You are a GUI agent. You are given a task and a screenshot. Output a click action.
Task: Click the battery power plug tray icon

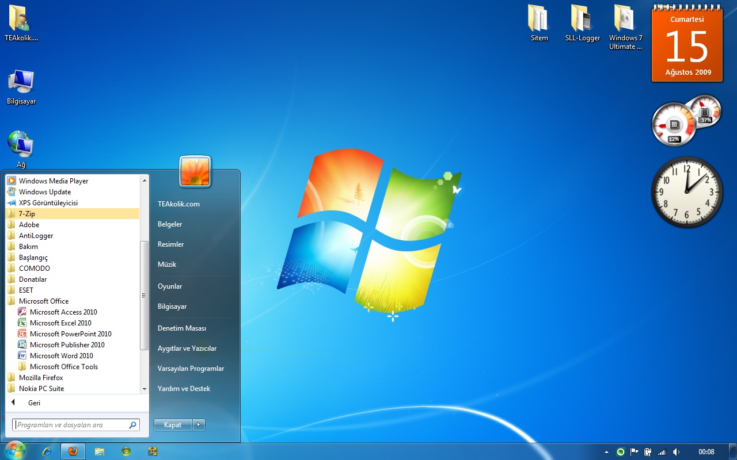point(648,452)
